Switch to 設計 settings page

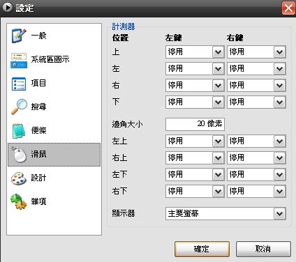coord(54,178)
